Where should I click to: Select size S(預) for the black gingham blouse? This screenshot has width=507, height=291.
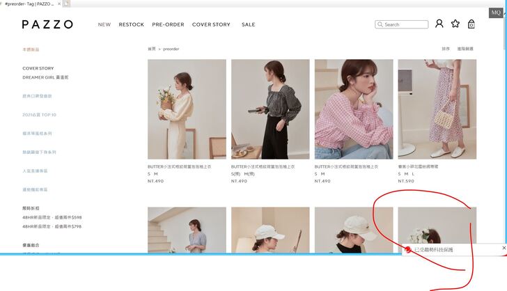[x=235, y=174]
